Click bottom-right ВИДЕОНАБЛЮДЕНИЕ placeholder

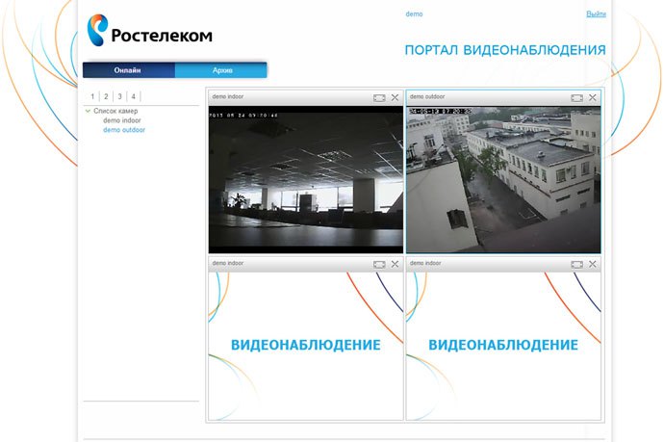click(x=503, y=346)
